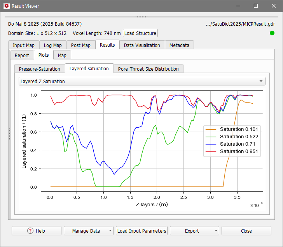
Task: Select the Plots sub-tab
Action: click(44, 55)
